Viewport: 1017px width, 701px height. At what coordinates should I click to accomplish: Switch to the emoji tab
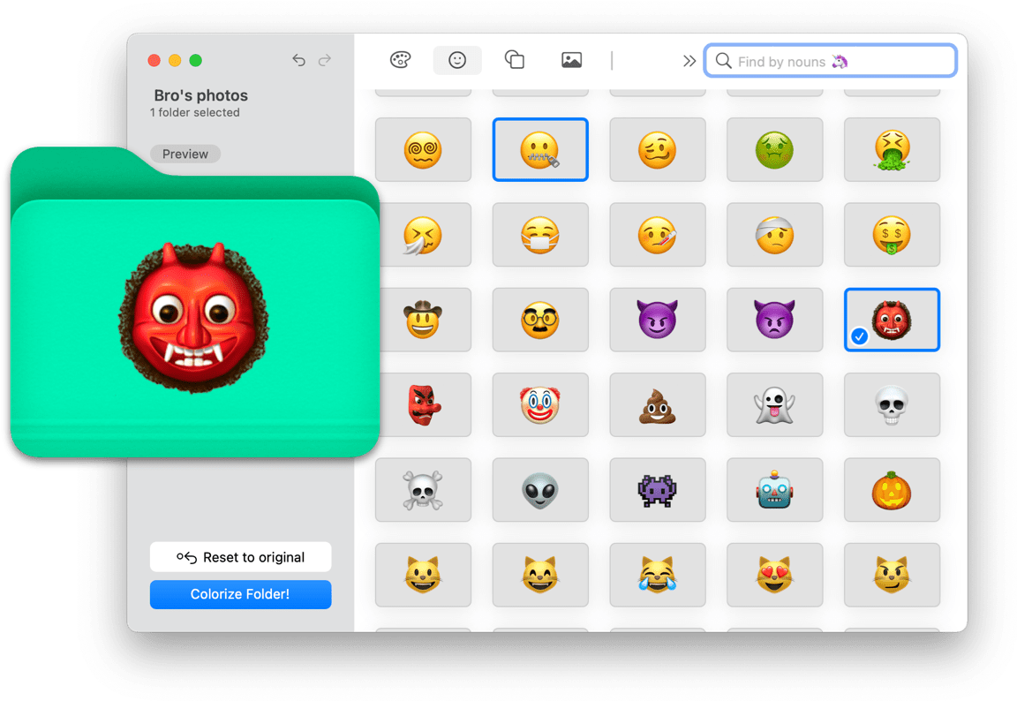tap(457, 60)
